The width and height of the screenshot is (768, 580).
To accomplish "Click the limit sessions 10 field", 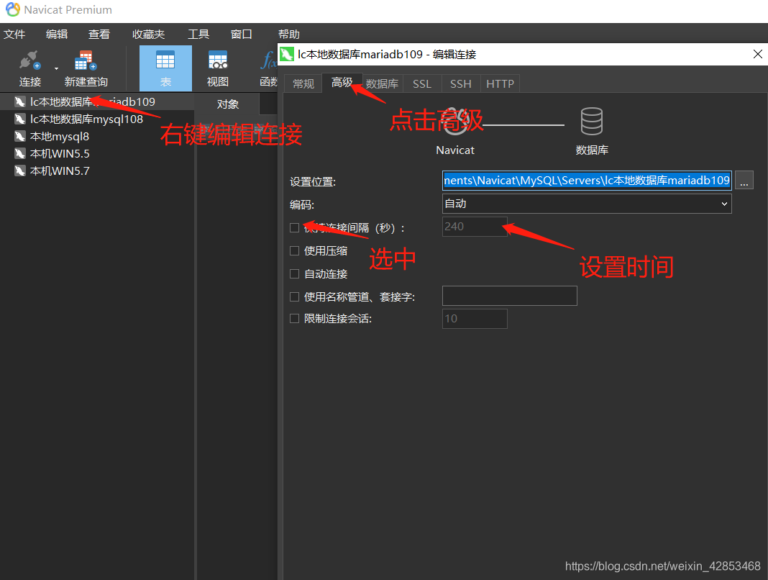I will tap(475, 319).
